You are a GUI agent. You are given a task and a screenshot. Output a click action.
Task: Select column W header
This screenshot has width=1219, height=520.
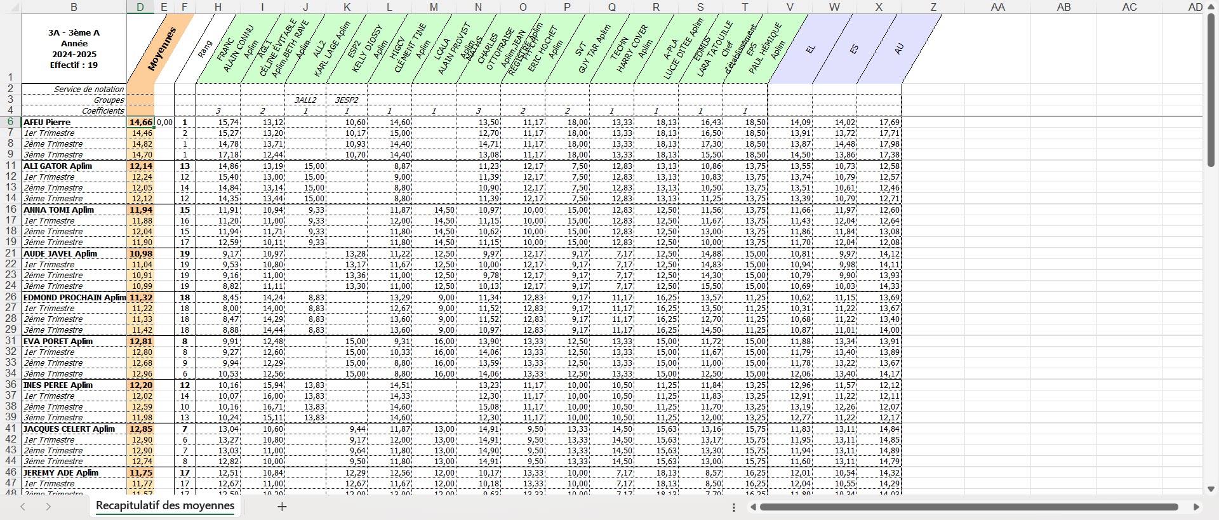[834, 7]
